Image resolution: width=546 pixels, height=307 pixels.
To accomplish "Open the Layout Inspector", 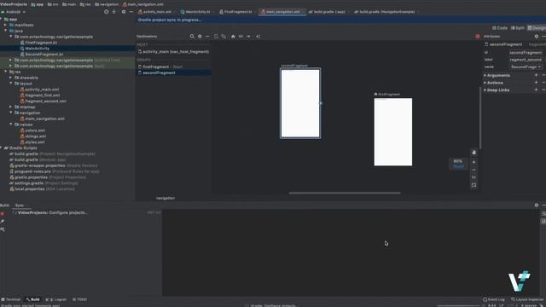I will [x=527, y=299].
